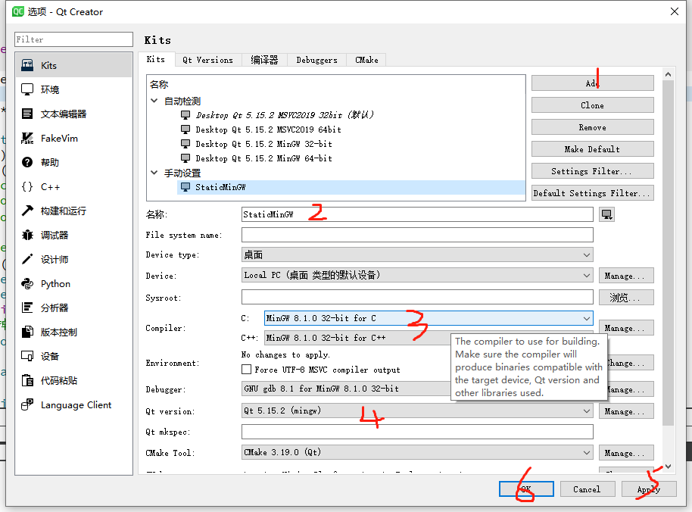Click the Clone kit button
The image size is (692, 512).
pyautogui.click(x=592, y=105)
